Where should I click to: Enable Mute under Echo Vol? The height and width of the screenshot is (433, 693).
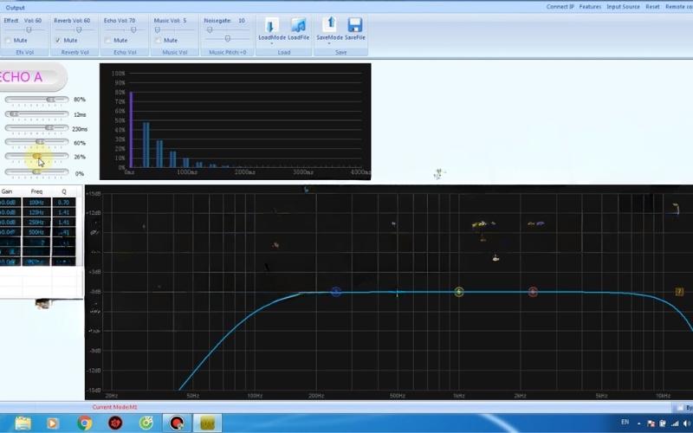click(x=107, y=40)
